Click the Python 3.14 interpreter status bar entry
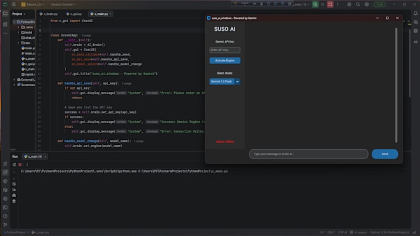The image size is (420, 236). 390,232
